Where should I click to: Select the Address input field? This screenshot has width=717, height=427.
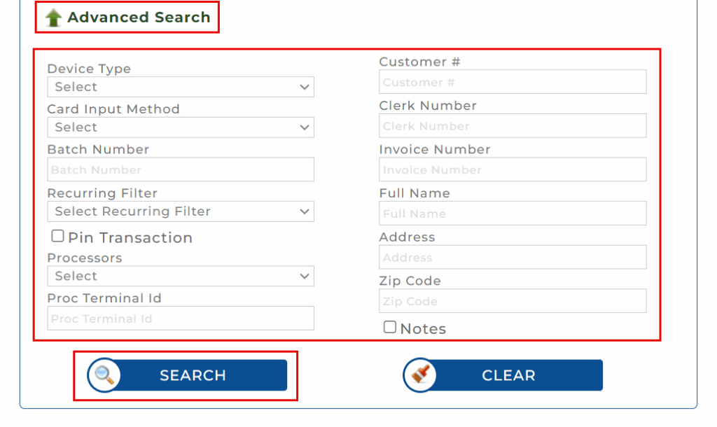(x=513, y=258)
